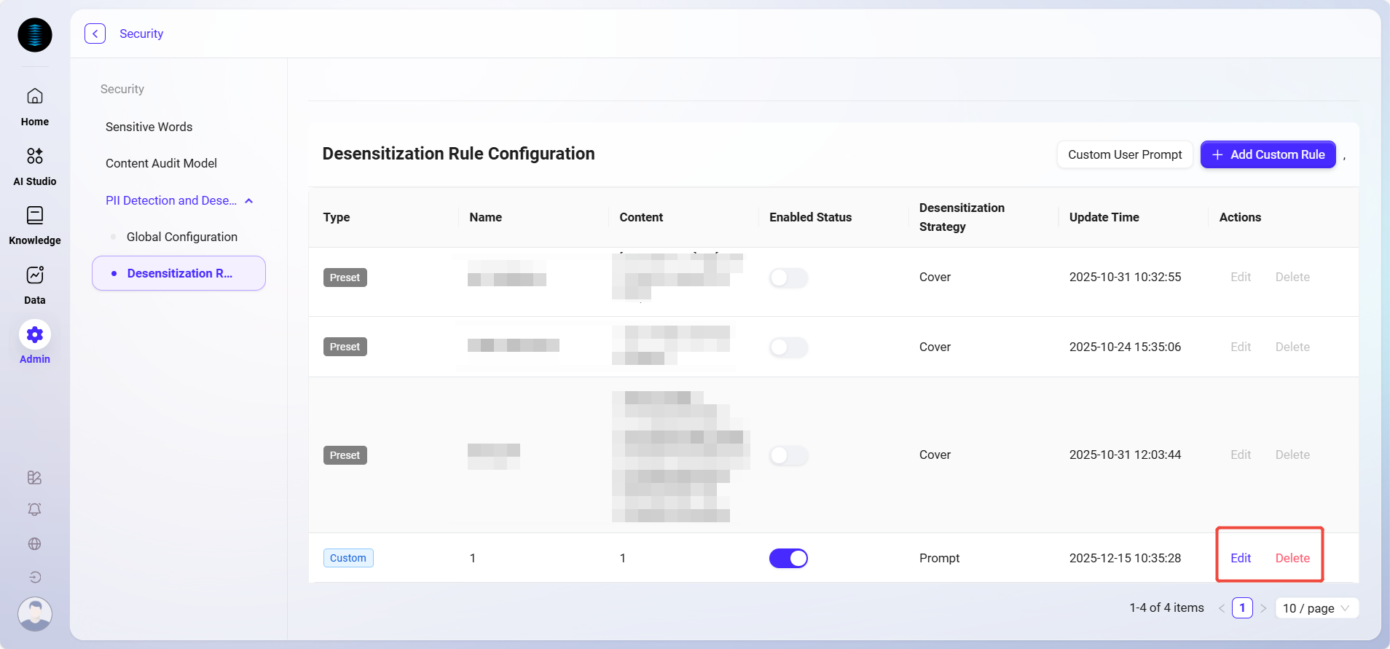
Task: Open AI Studio from the sidebar
Action: [x=34, y=165]
